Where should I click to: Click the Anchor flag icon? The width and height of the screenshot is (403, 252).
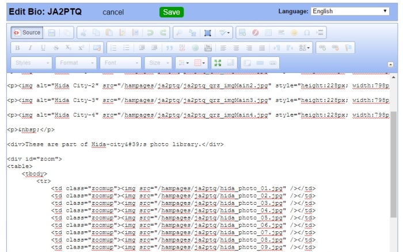point(348,48)
